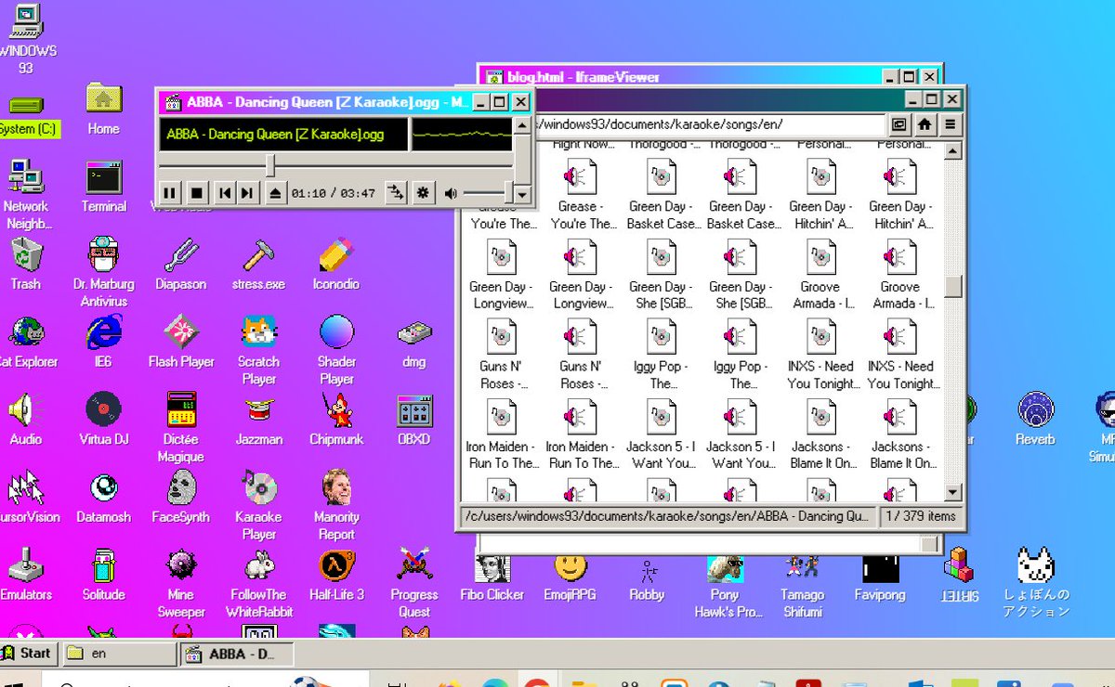The width and height of the screenshot is (1115, 687).
Task: Launch Dr. Marburg Antivirus
Action: point(104,272)
